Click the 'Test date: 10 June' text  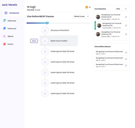coord(33,10)
